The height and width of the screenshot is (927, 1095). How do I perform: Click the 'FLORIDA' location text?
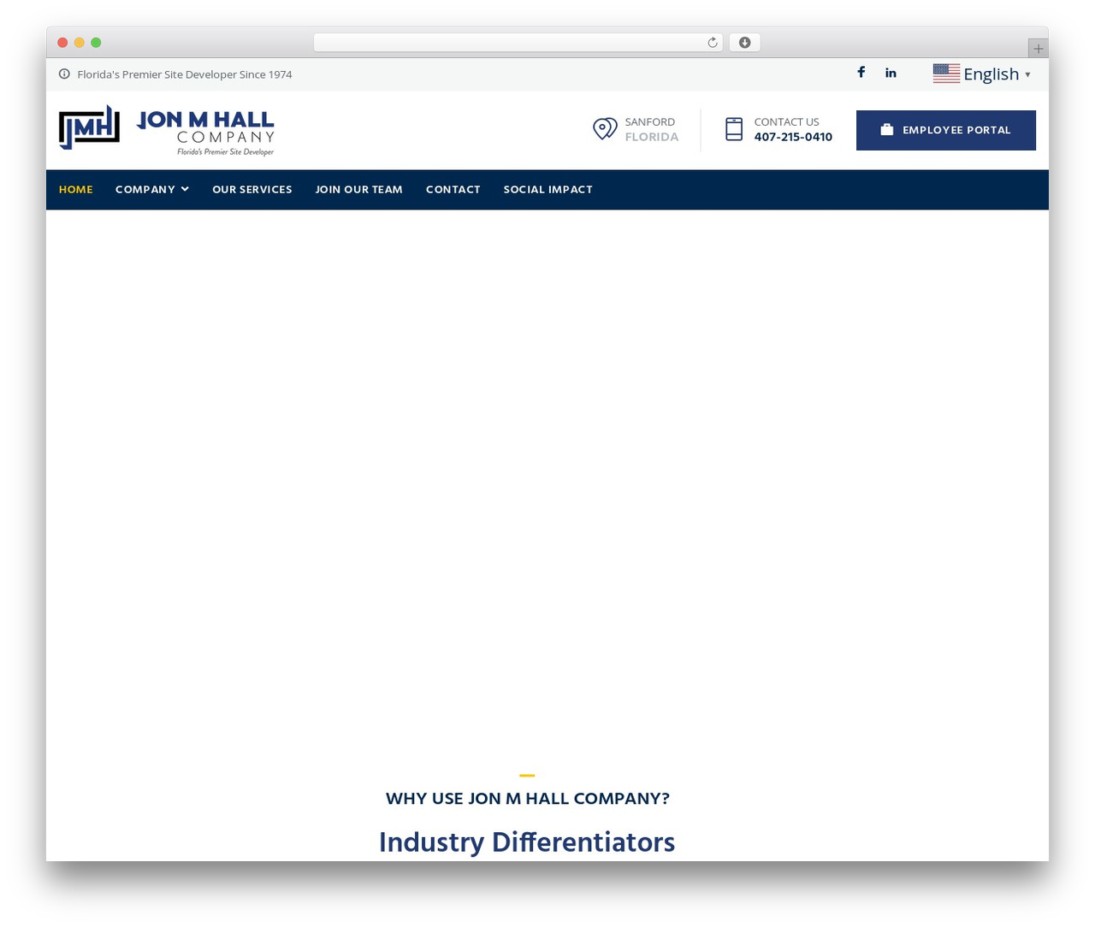click(652, 137)
